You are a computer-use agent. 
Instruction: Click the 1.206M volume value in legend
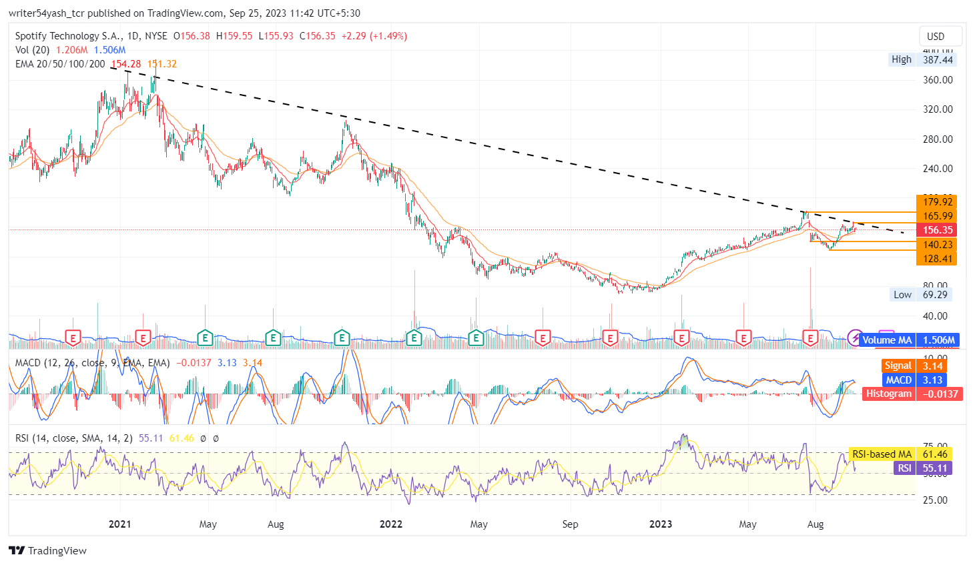[72, 50]
